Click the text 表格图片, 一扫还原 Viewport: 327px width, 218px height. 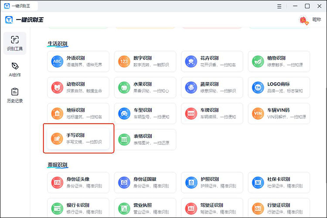pyautogui.click(x=151, y=143)
